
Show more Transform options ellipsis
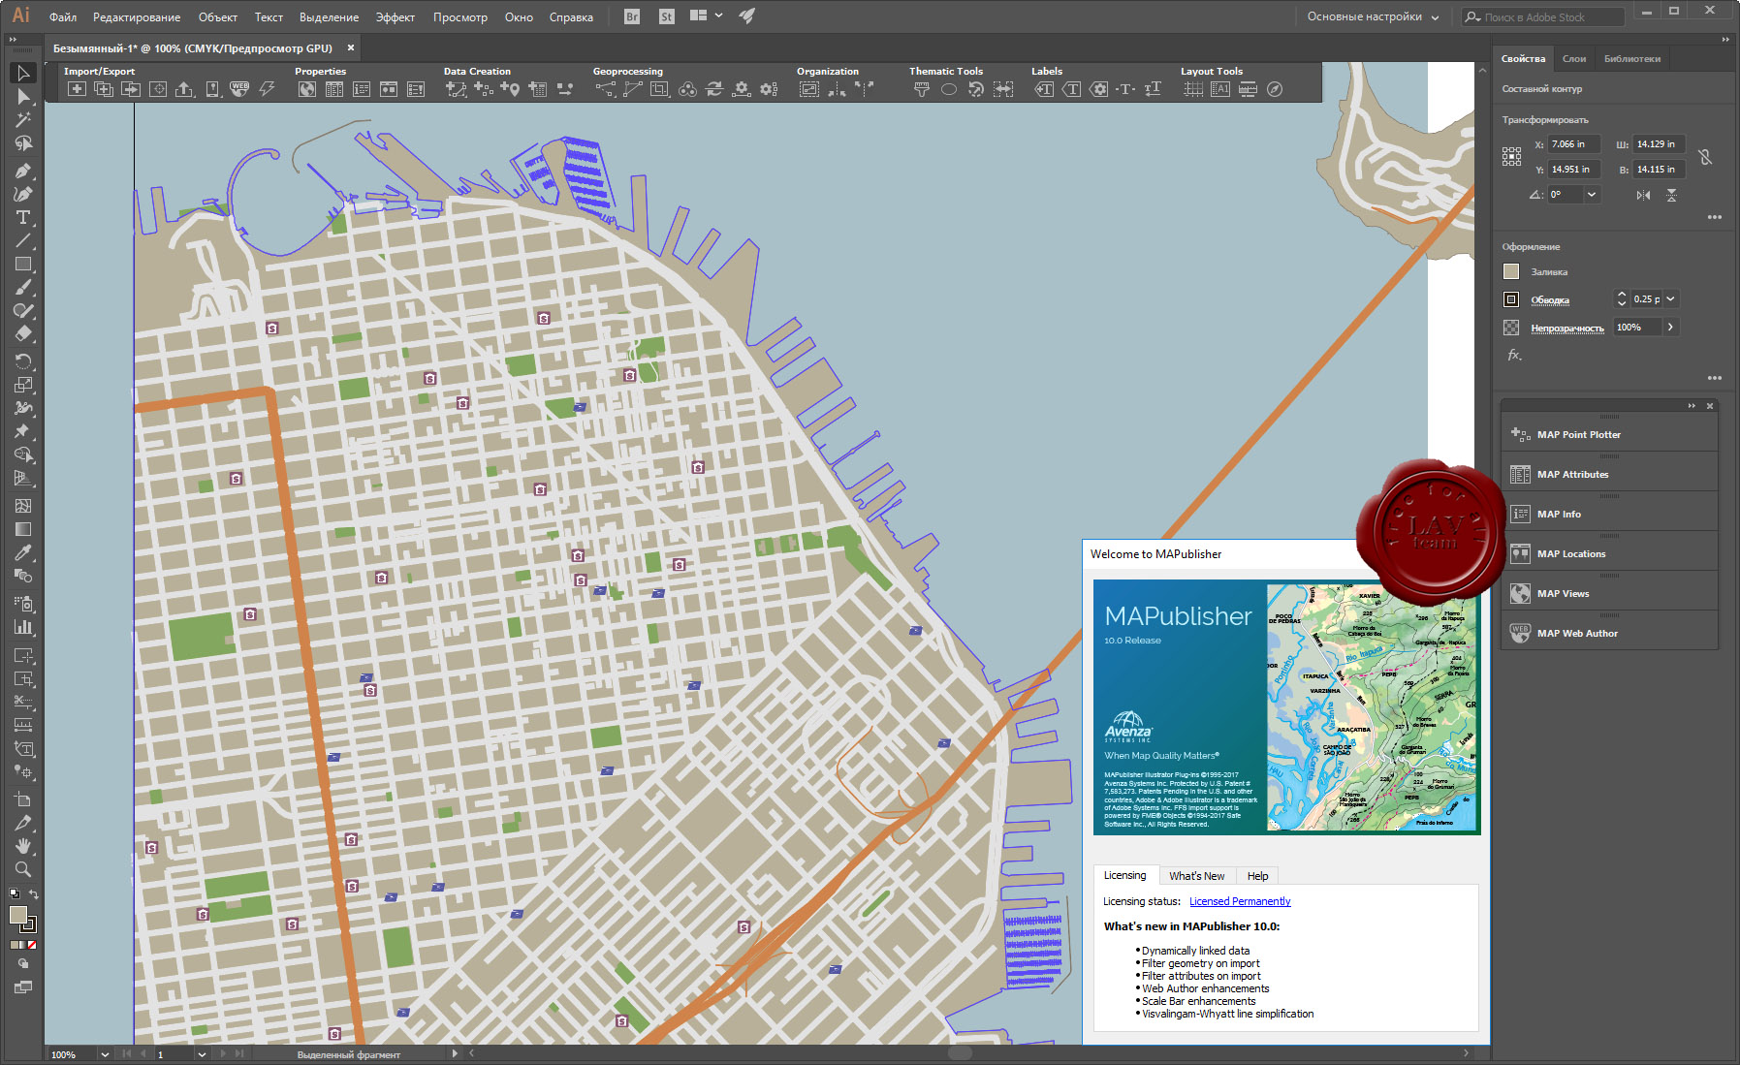coord(1714,217)
